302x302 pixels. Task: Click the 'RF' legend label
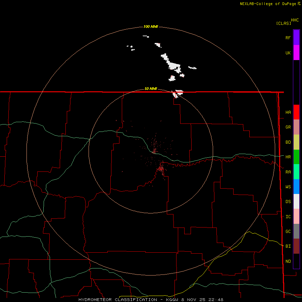pos(288,38)
